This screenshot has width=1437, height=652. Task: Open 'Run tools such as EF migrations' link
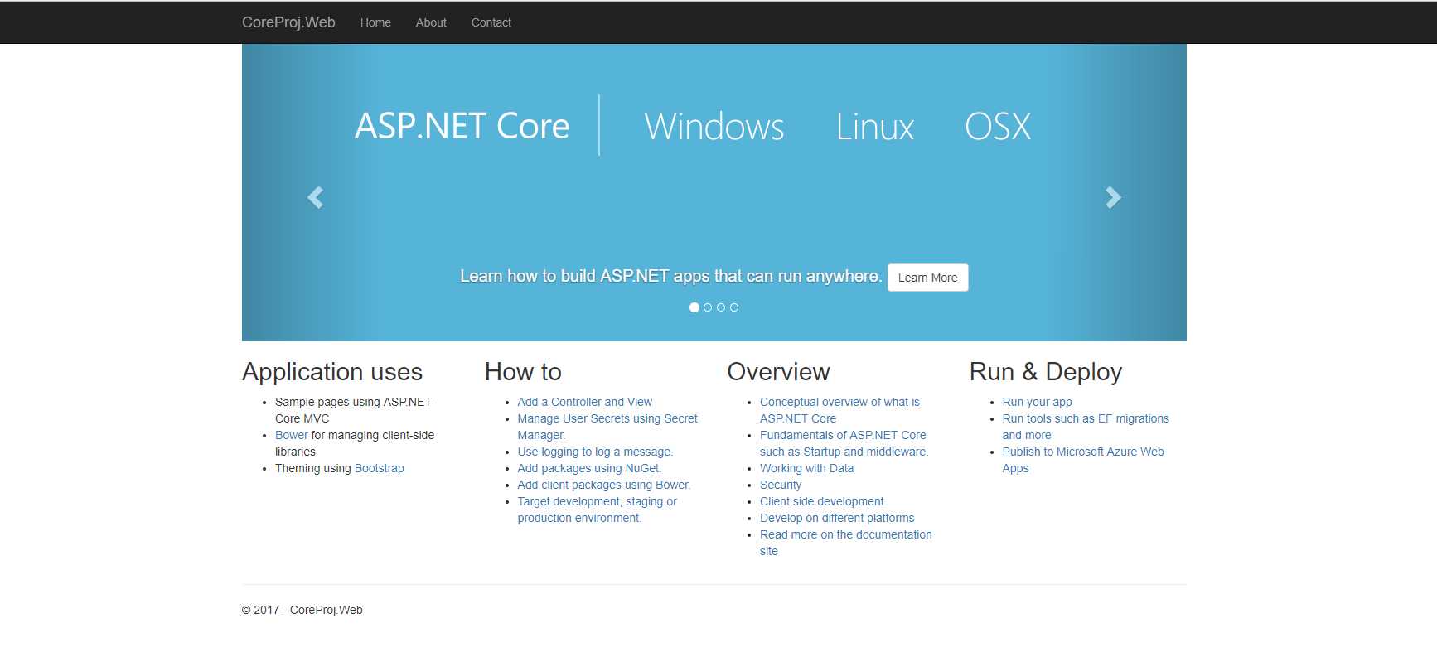coord(1086,427)
